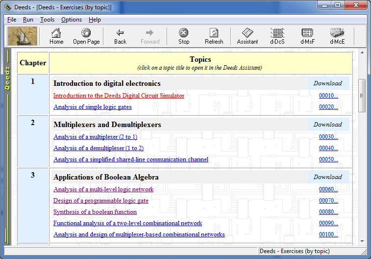Open the Help menu
This screenshot has height=259, width=371.
(95, 20)
